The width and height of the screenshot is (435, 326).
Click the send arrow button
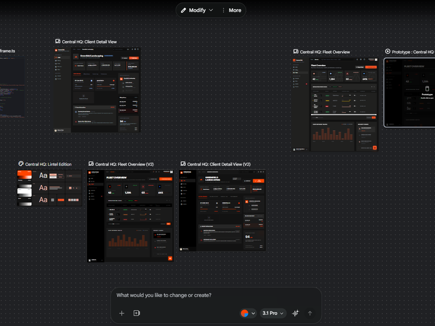tap(310, 314)
